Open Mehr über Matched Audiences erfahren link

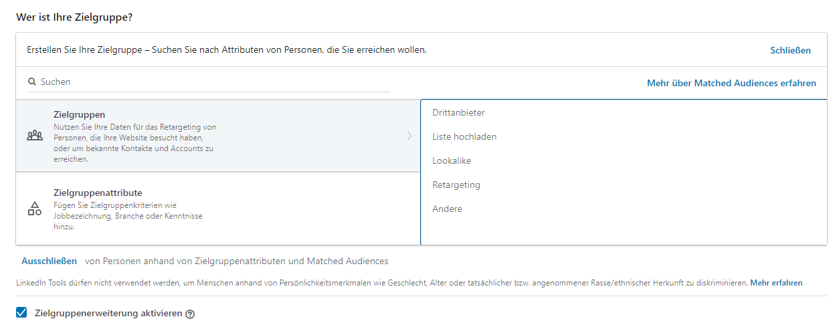[731, 83]
